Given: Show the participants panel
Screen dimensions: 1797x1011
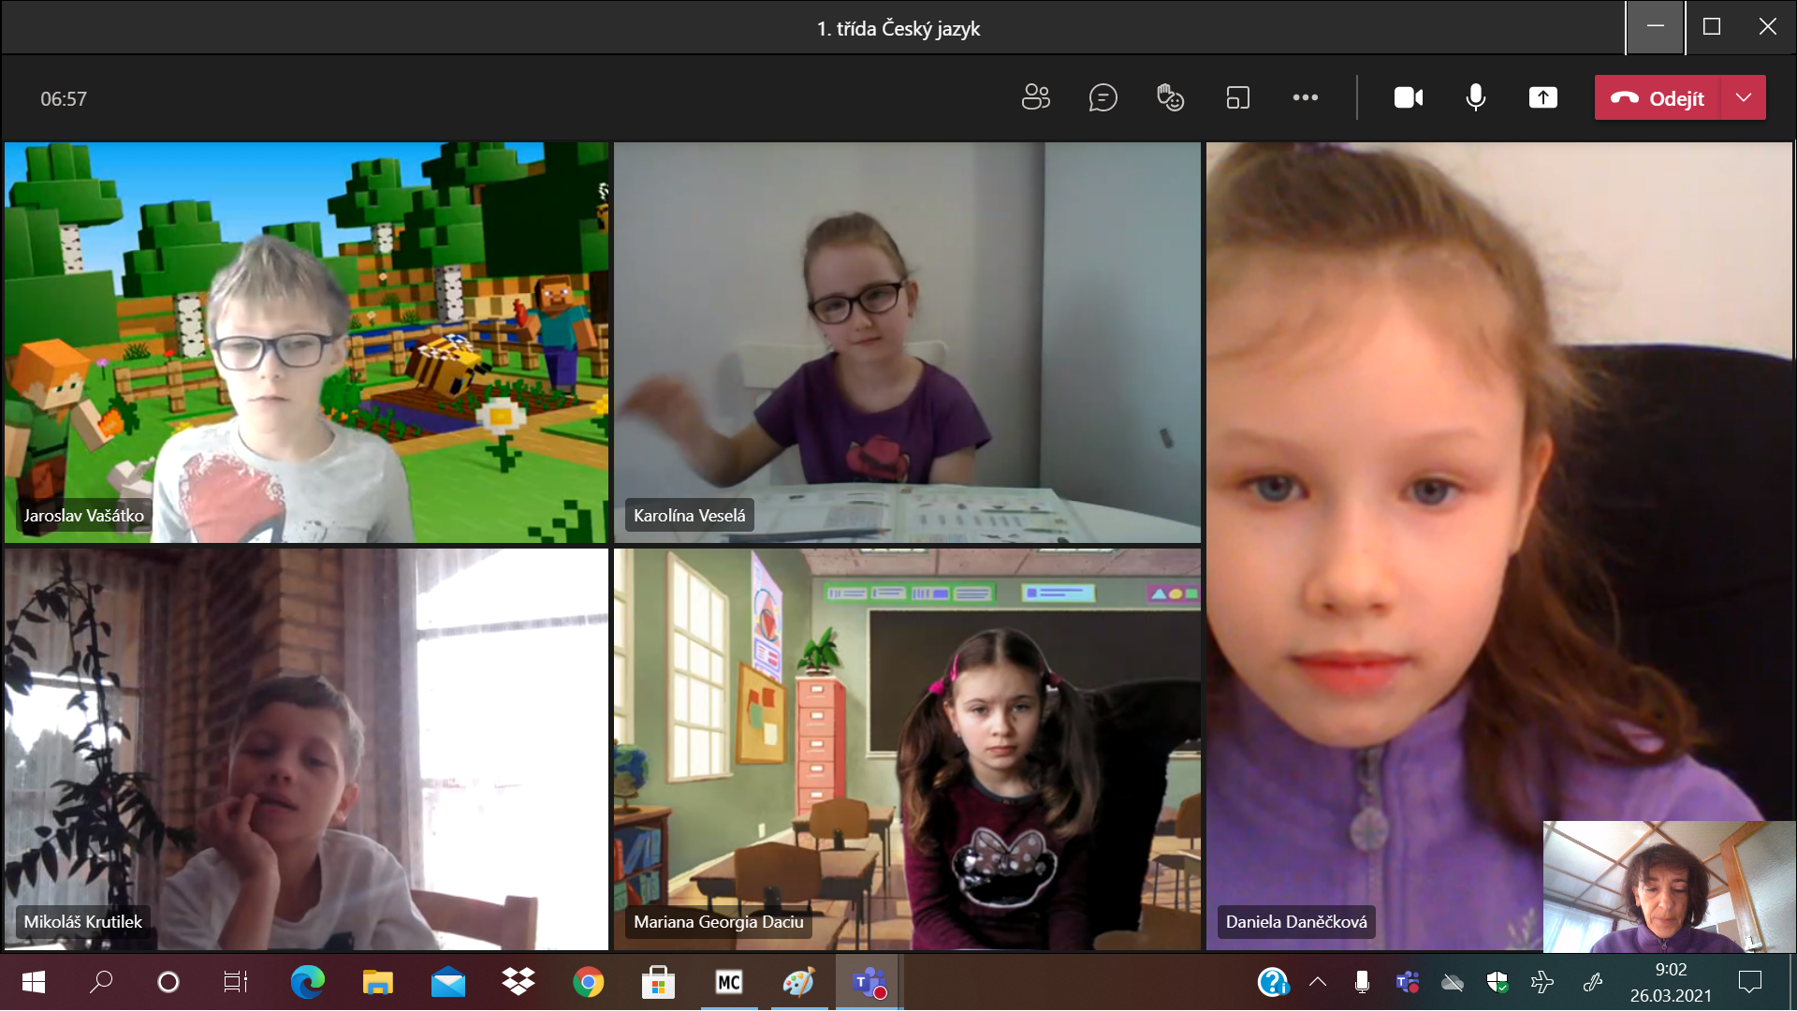Looking at the screenshot, I should pyautogui.click(x=1035, y=97).
